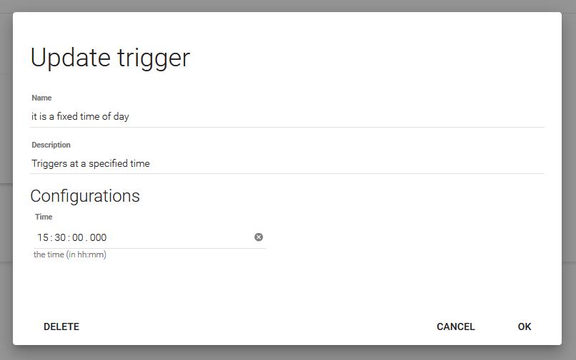Select the hours segment showing 15
This screenshot has width=576, height=360.
point(43,237)
